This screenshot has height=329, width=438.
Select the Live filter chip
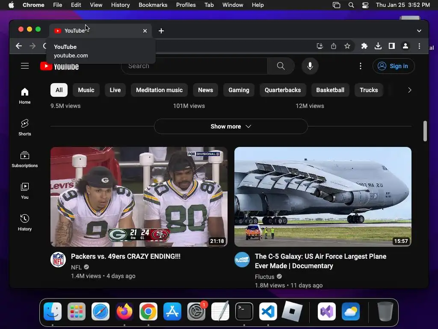pos(115,90)
